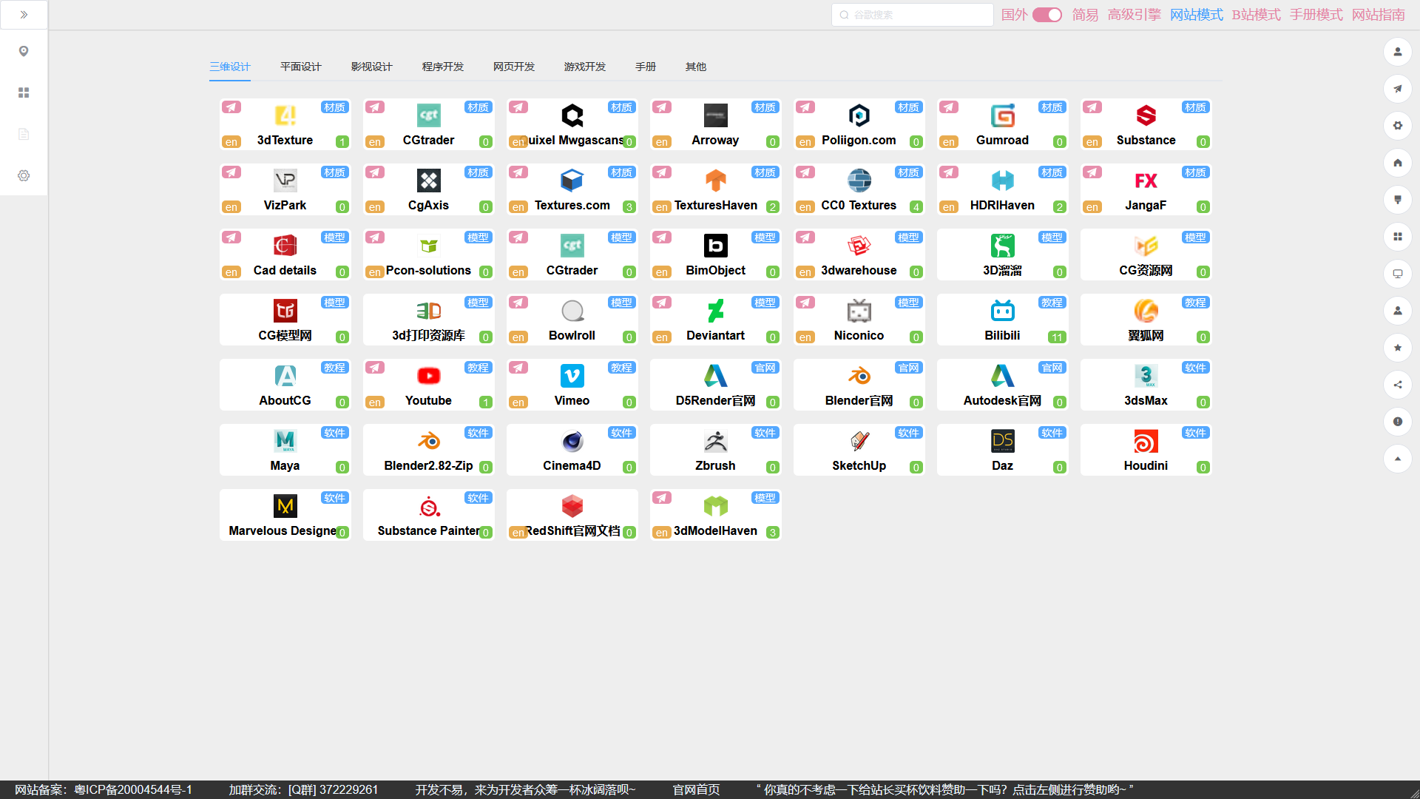Click the Bilibili logo icon

tap(1002, 311)
